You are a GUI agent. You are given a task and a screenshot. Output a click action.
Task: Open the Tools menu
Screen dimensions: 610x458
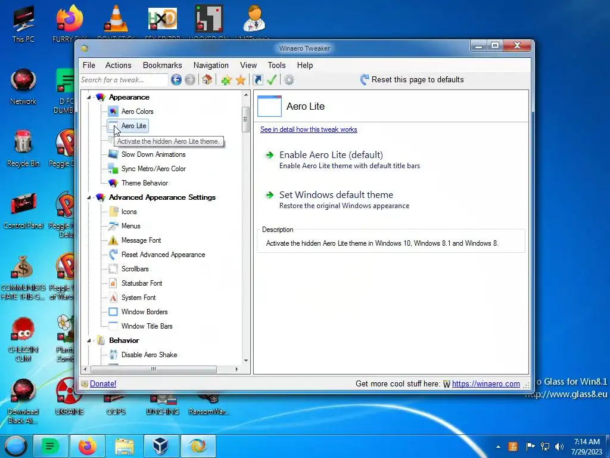tap(276, 65)
